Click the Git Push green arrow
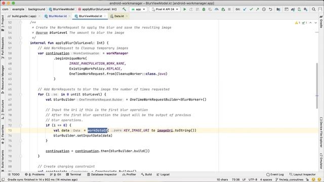 pos(258,9)
